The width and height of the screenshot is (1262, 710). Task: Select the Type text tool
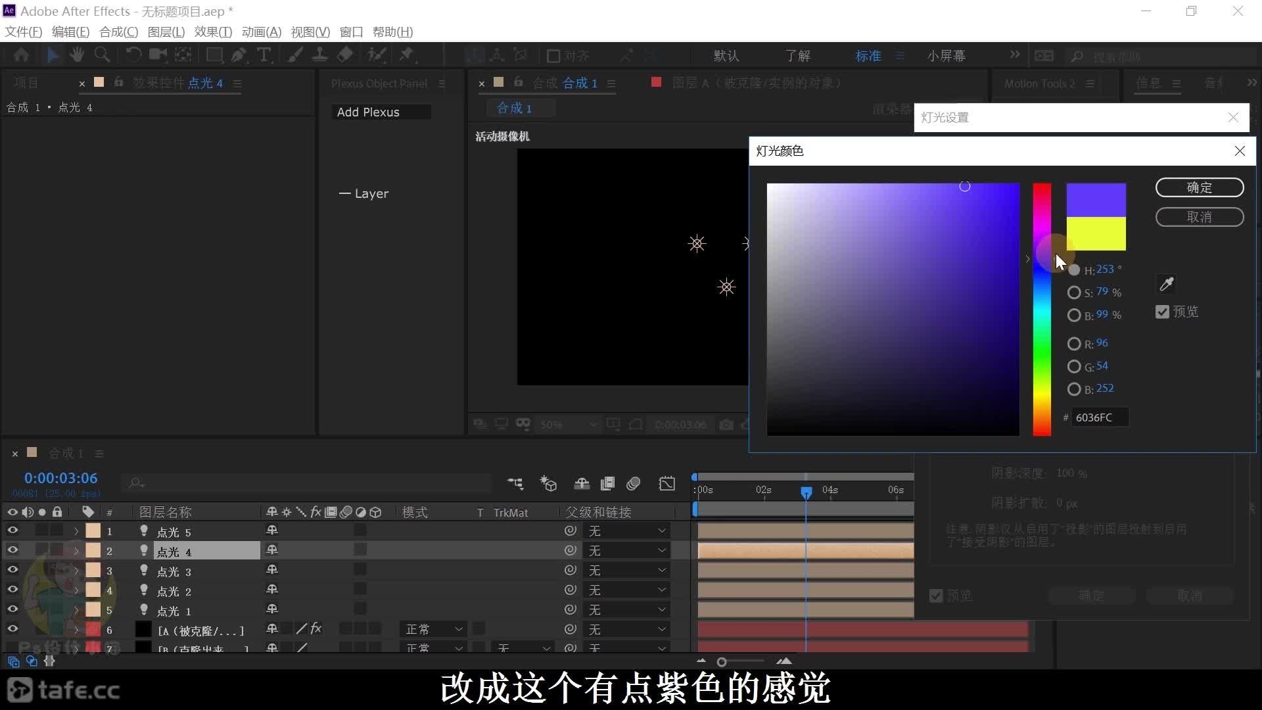(264, 55)
